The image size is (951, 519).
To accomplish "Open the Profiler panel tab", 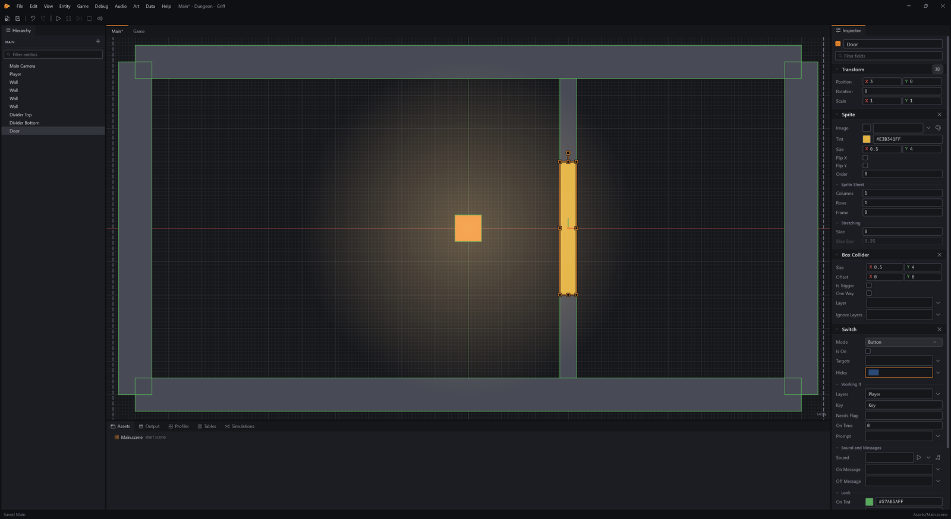I will tap(179, 426).
